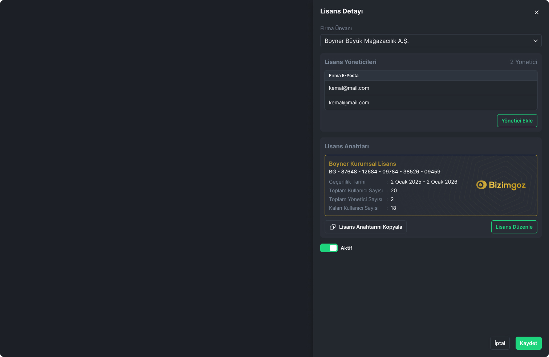
Task: Click the Toplam Kullanıcı Sayısı label
Action: [x=356, y=190]
